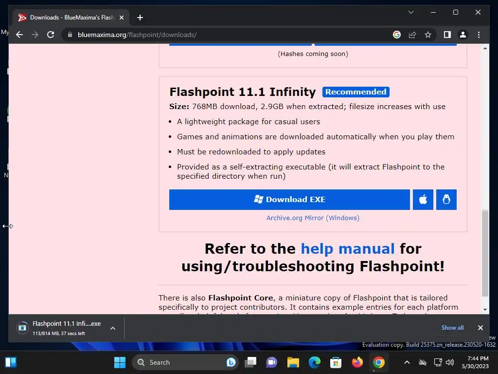The width and height of the screenshot is (498, 374).
Task: Click the Download EXE button
Action: click(289, 199)
